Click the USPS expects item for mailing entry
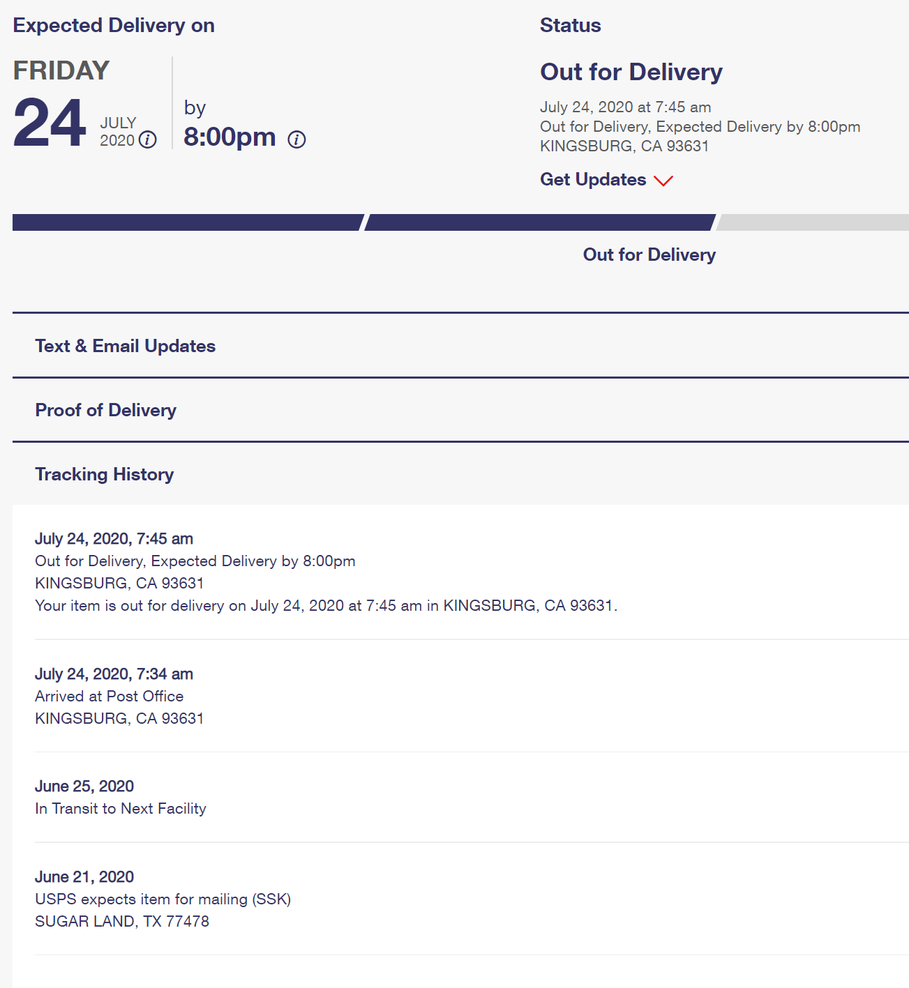The height and width of the screenshot is (988, 909). pos(163,899)
